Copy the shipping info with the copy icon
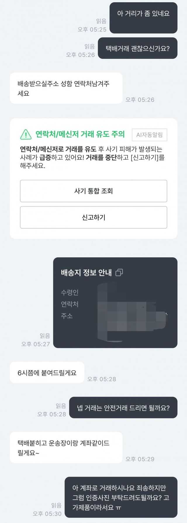 click(x=119, y=272)
